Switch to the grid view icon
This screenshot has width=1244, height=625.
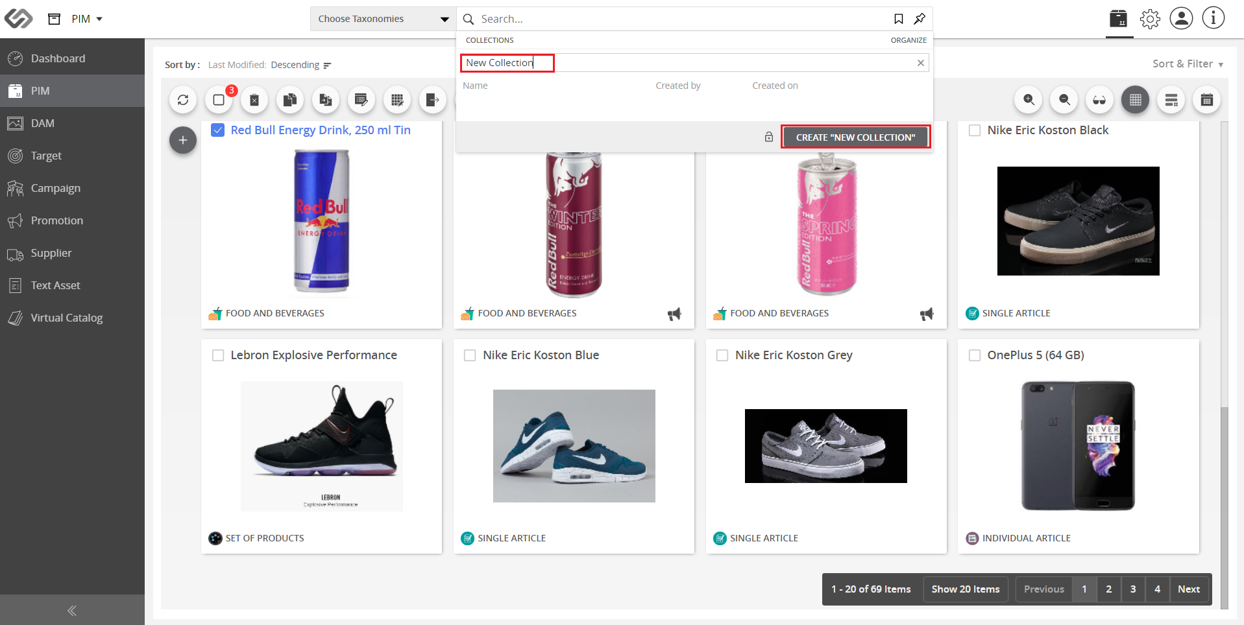[x=1136, y=100]
